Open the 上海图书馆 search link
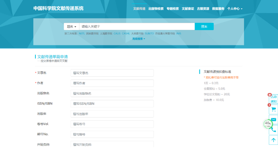The image size is (278, 152). pyautogui.click(x=106, y=33)
